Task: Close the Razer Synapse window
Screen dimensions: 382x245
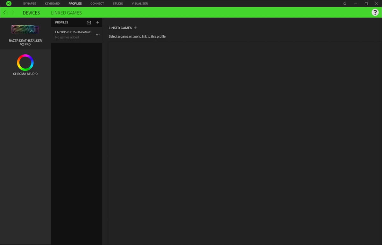Action: (x=377, y=3)
